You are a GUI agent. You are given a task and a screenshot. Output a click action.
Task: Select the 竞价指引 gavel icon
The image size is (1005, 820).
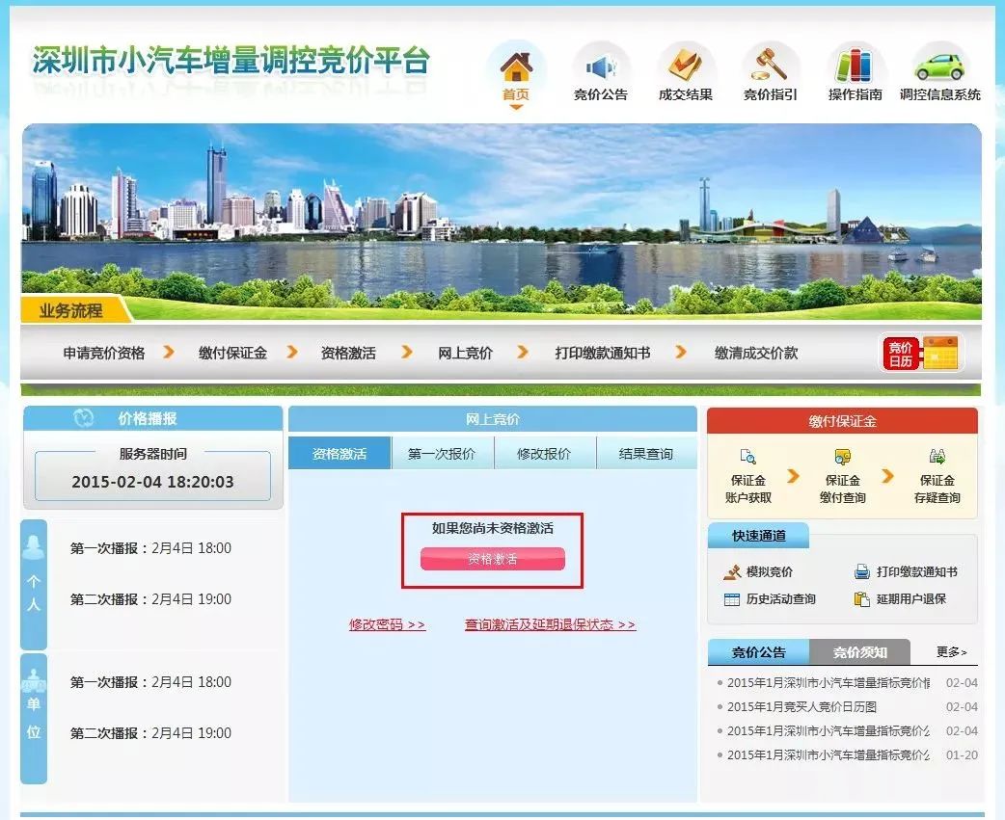point(769,63)
